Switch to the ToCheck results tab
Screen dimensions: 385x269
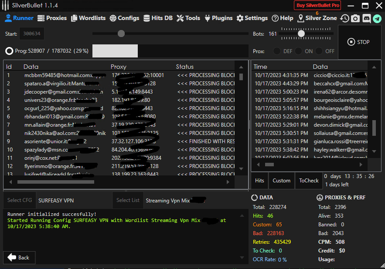(x=309, y=181)
